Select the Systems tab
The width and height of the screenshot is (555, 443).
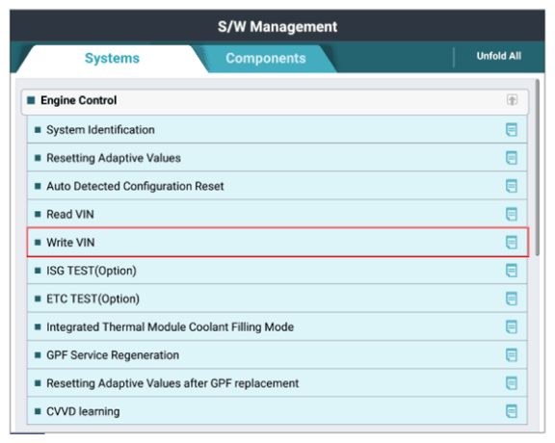click(112, 59)
